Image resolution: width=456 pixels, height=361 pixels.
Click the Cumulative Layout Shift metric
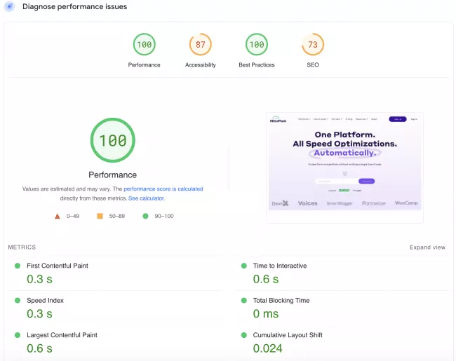(x=288, y=335)
